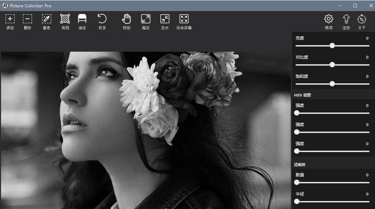Click the 注册 register icon
This screenshot has height=209, width=375.
[346, 19]
